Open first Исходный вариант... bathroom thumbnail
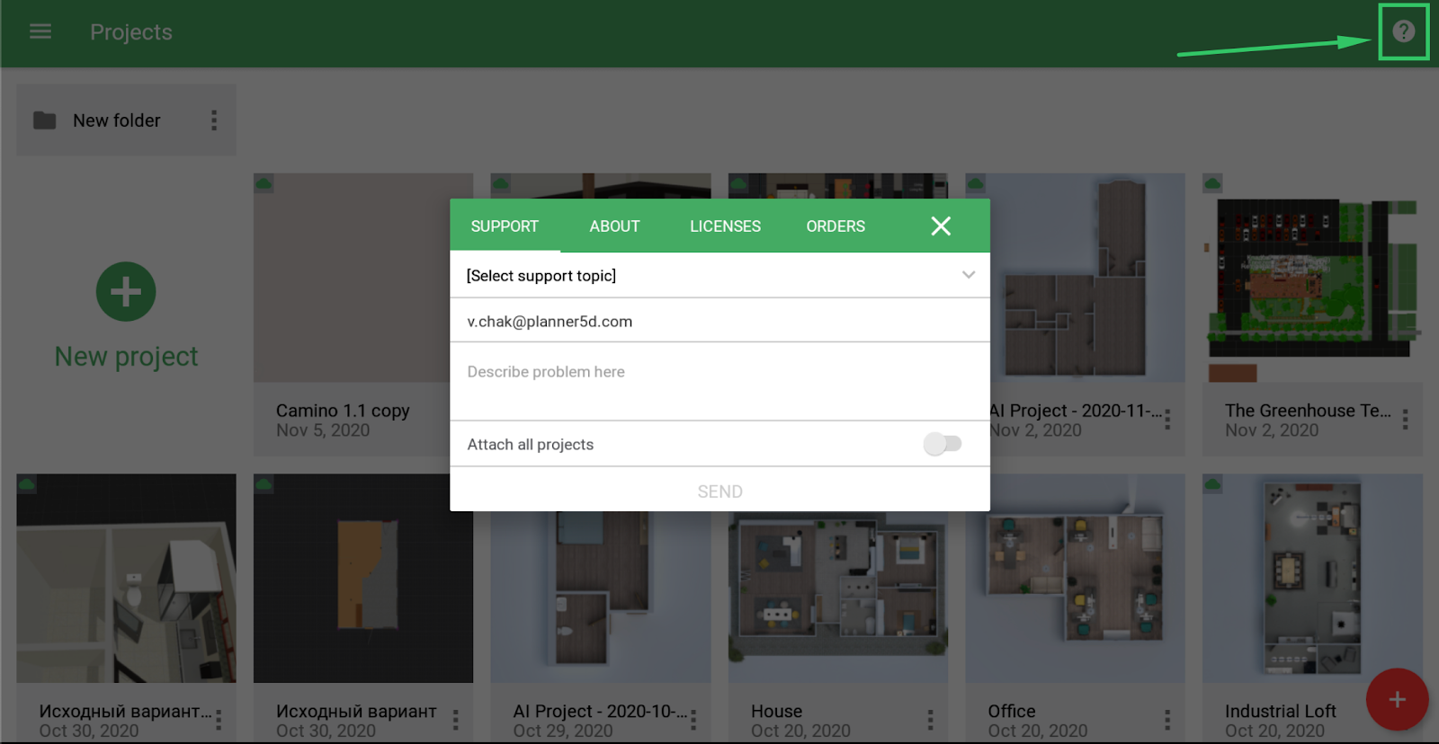This screenshot has height=744, width=1439. click(126, 579)
